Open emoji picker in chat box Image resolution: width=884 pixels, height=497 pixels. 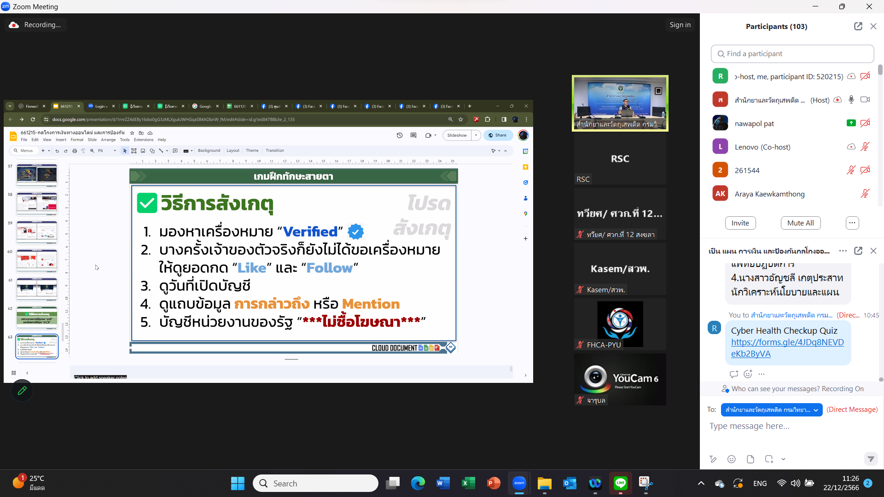click(732, 459)
